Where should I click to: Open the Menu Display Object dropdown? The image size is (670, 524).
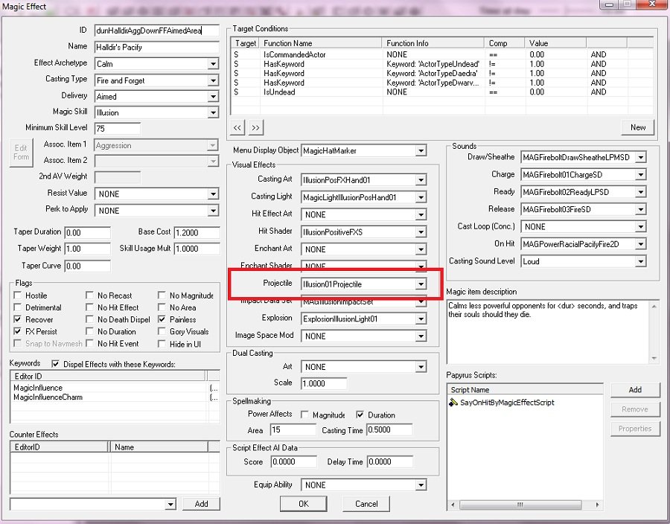click(x=421, y=151)
